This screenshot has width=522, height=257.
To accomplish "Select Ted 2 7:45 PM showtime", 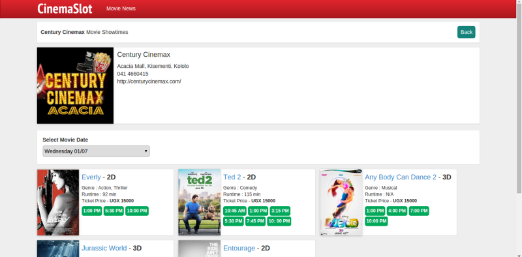I will coord(255,221).
